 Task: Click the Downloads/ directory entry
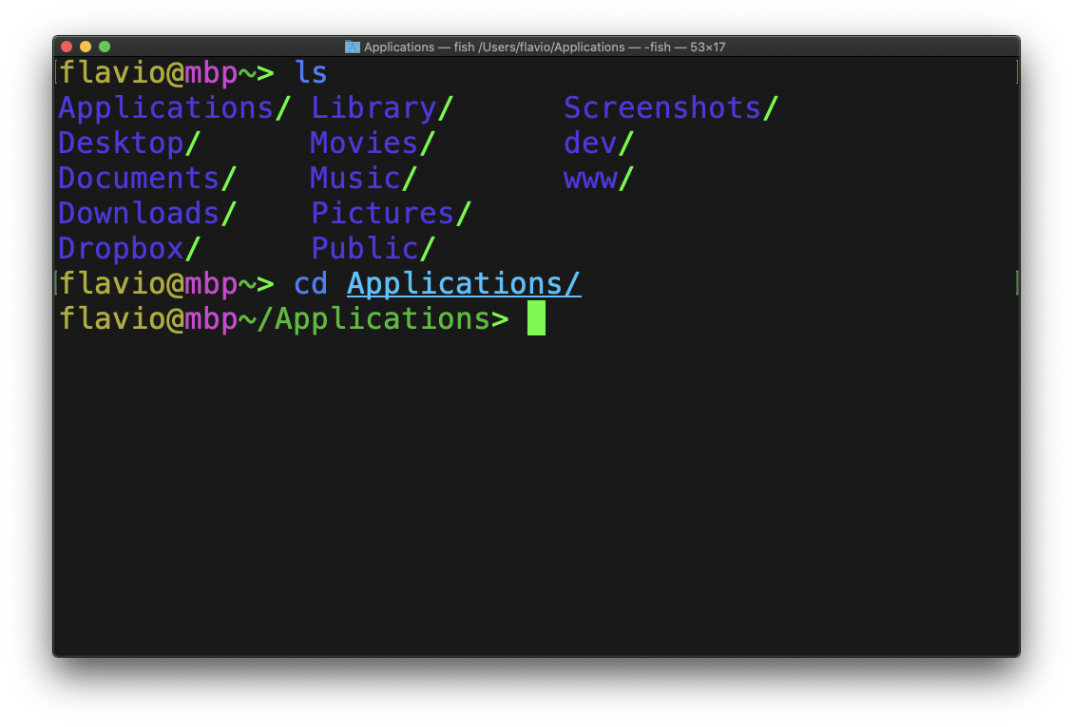(147, 214)
